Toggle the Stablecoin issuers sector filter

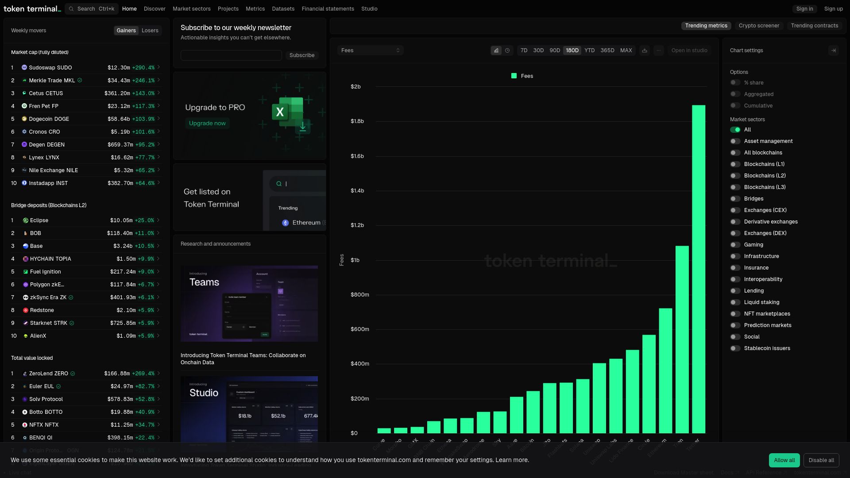tap(735, 348)
